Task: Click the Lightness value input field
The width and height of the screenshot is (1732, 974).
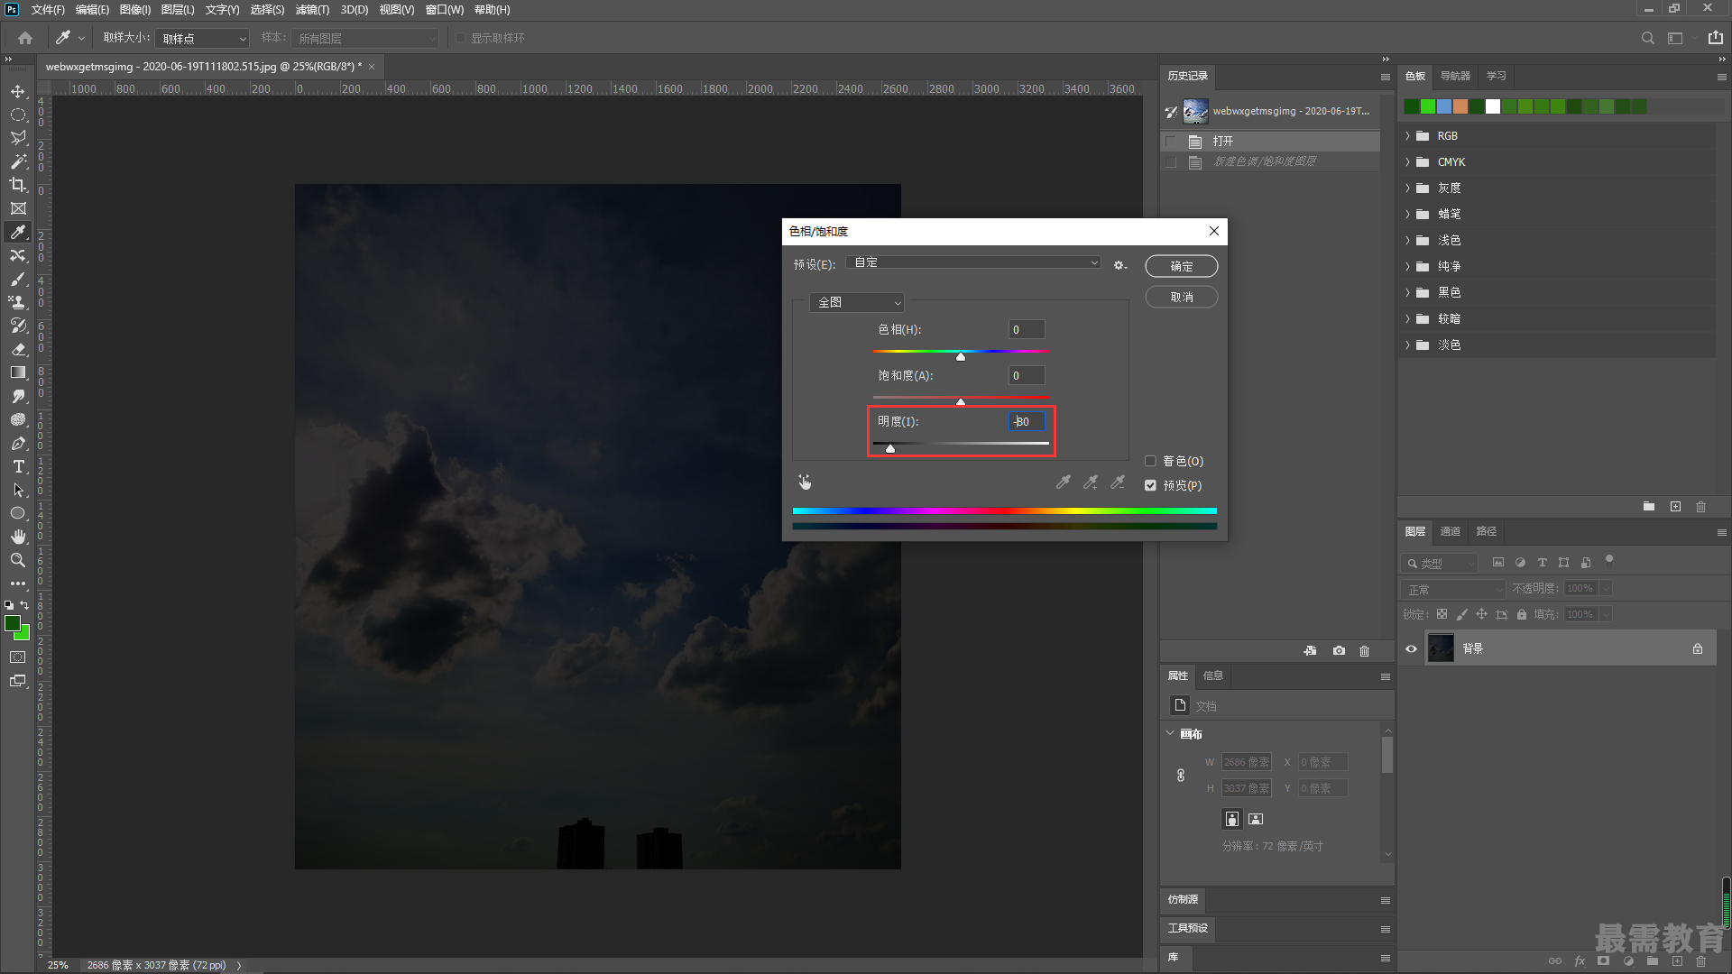Action: [x=1027, y=421]
